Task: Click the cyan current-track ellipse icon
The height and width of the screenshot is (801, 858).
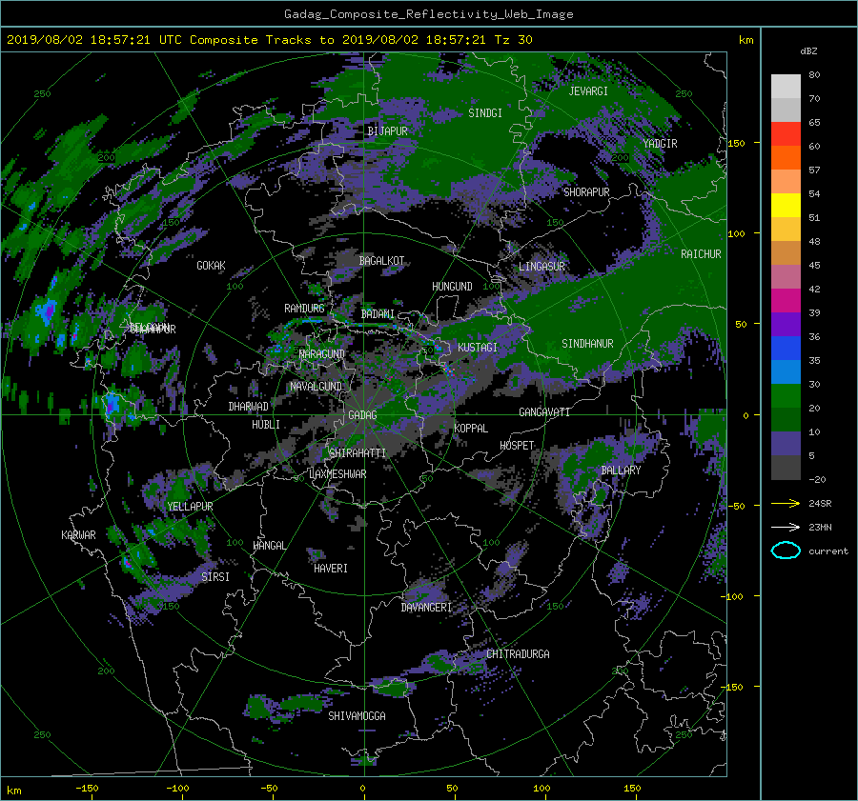Action: (x=786, y=551)
